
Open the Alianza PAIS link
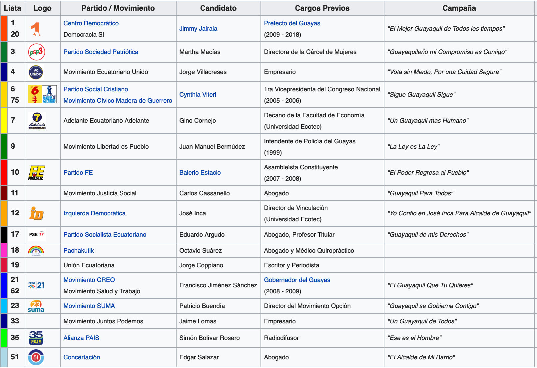pyautogui.click(x=81, y=338)
